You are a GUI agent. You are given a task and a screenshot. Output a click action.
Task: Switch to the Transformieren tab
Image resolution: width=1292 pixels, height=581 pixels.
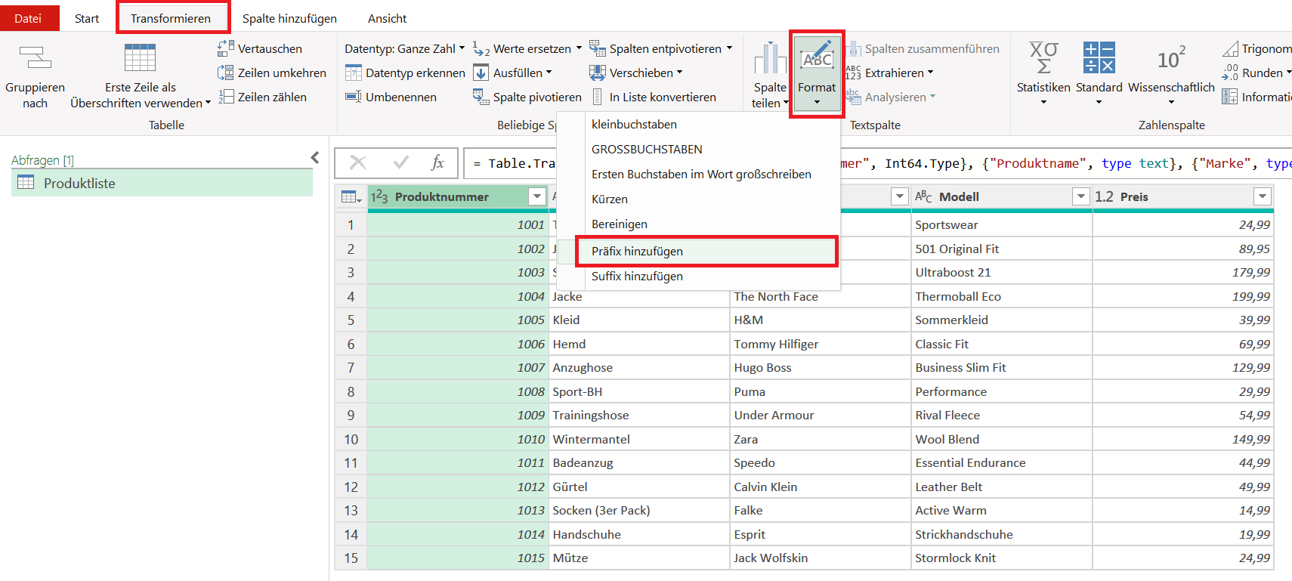[171, 18]
